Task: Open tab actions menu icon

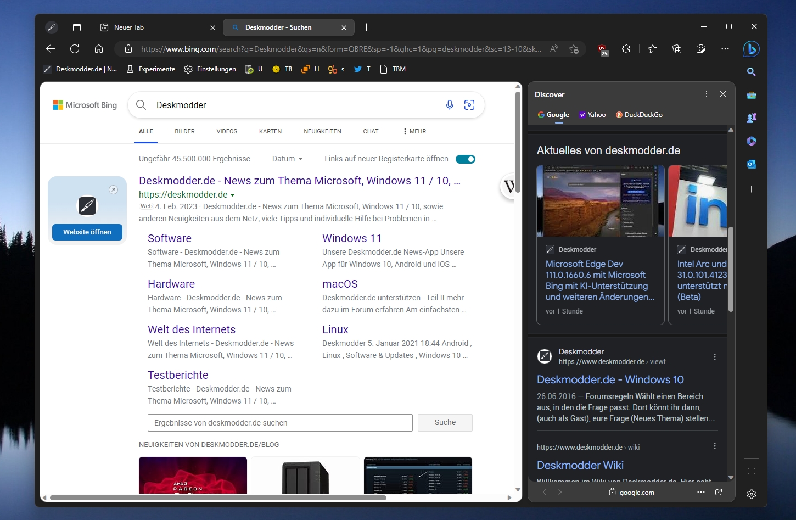Action: [x=77, y=27]
